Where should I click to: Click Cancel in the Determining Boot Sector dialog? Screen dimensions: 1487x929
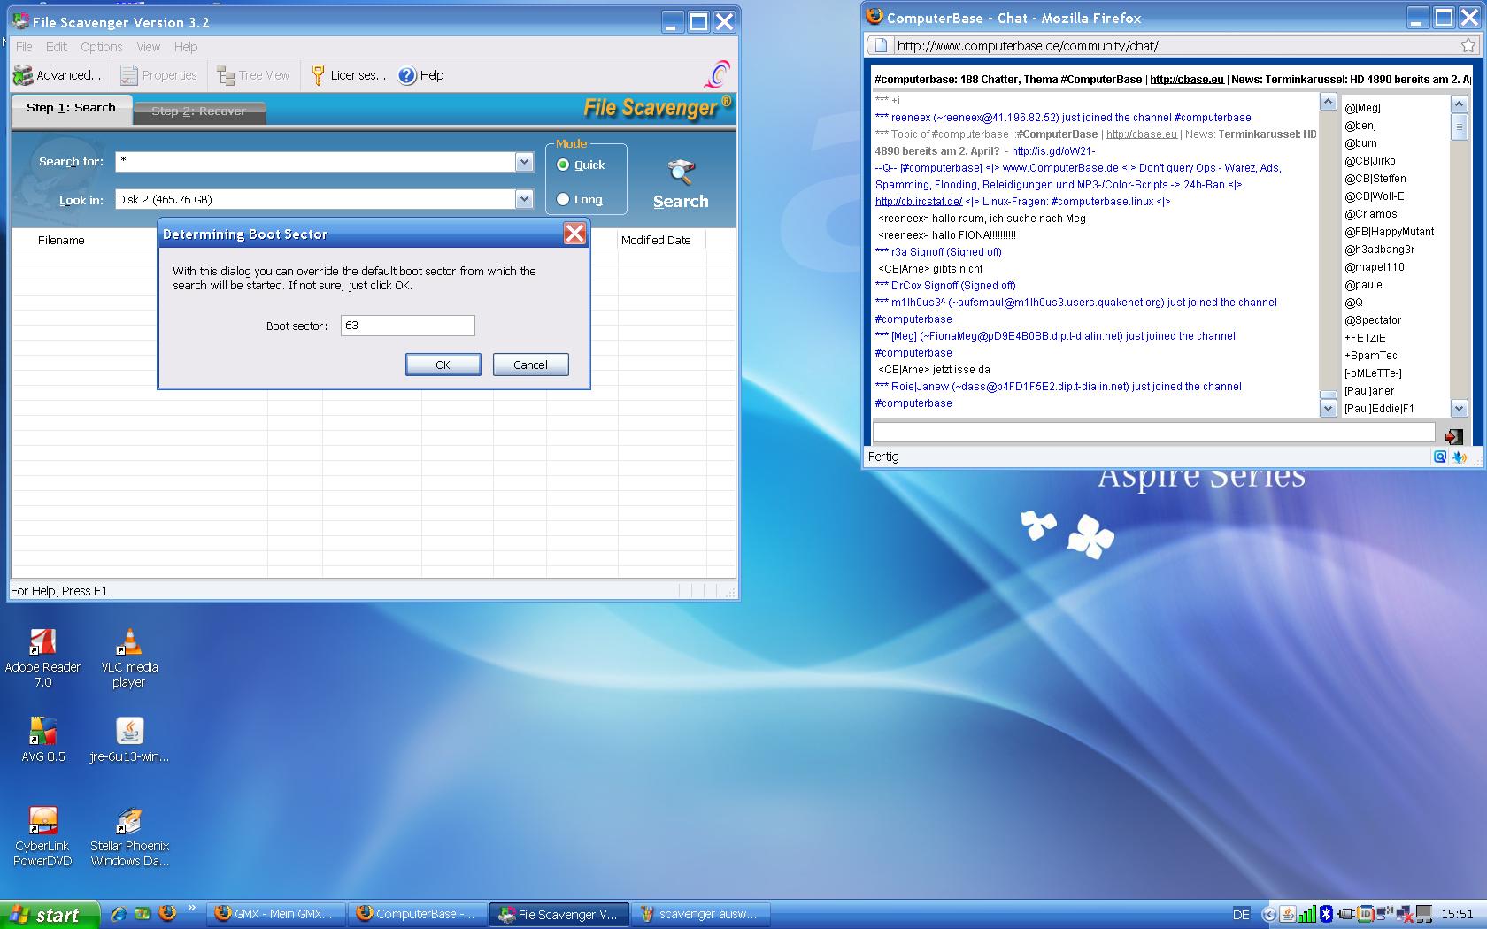point(530,365)
